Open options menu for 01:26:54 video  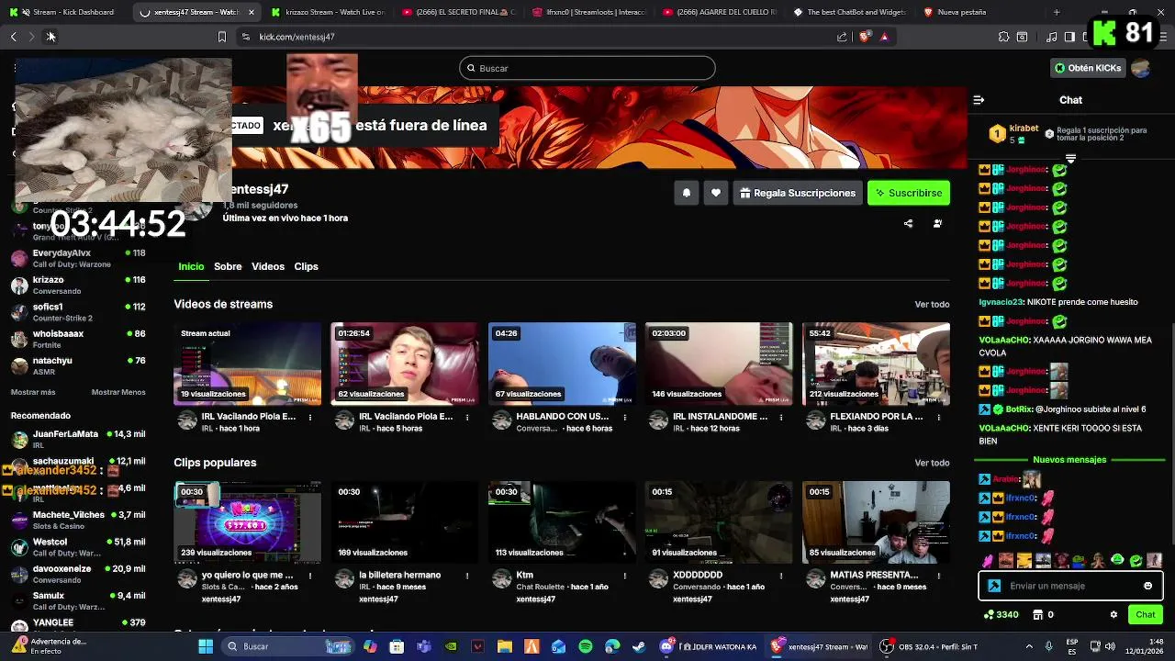pyautogui.click(x=467, y=417)
